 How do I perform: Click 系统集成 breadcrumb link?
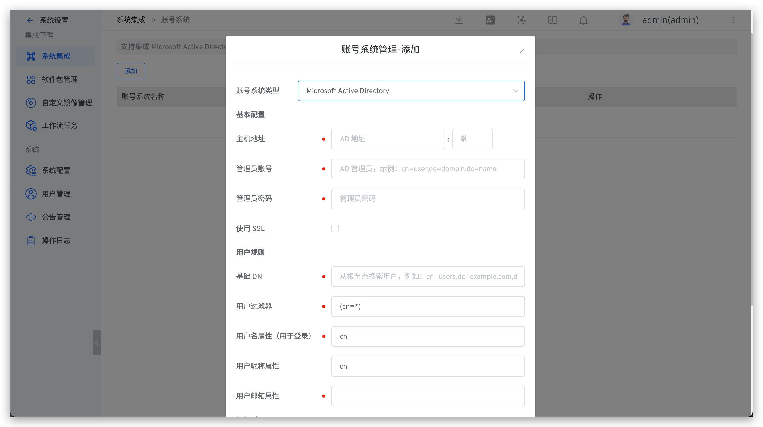click(x=131, y=20)
